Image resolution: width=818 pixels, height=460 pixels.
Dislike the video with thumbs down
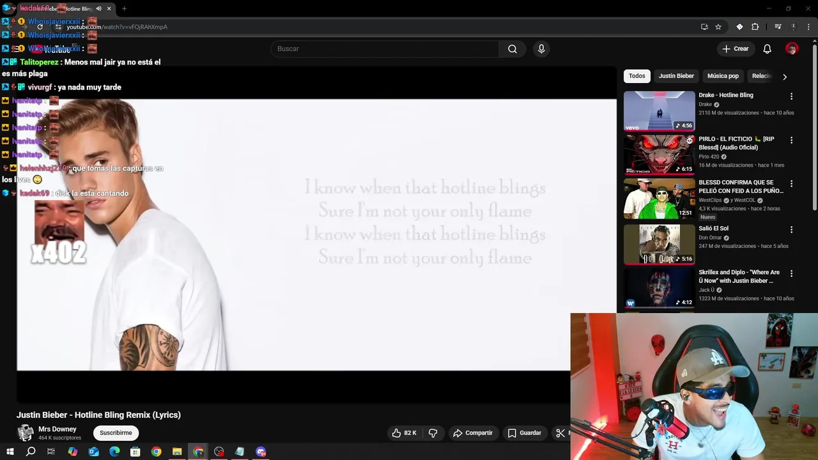433,433
